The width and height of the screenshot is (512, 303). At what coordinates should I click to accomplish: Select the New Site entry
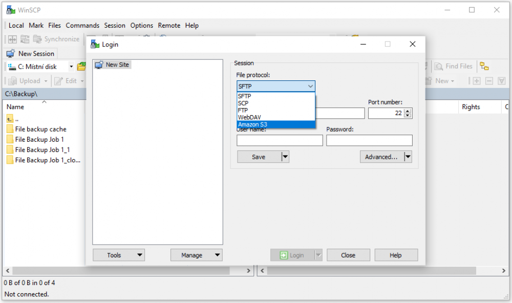[x=117, y=64]
